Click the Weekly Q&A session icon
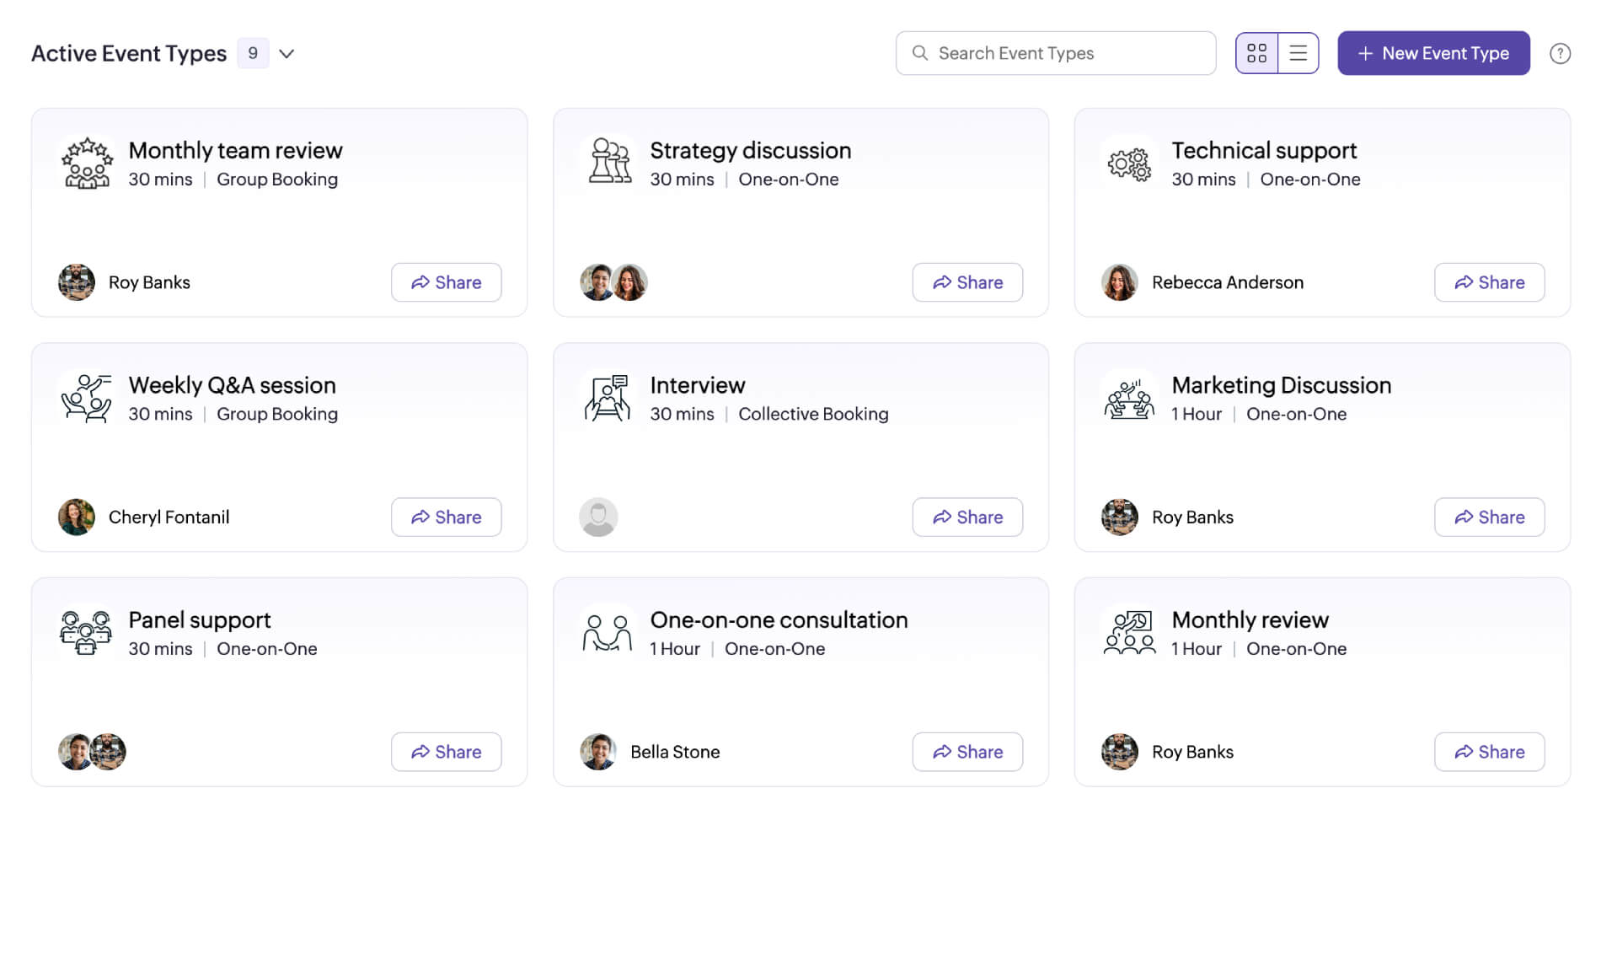Image resolution: width=1601 pixels, height=965 pixels. (87, 398)
